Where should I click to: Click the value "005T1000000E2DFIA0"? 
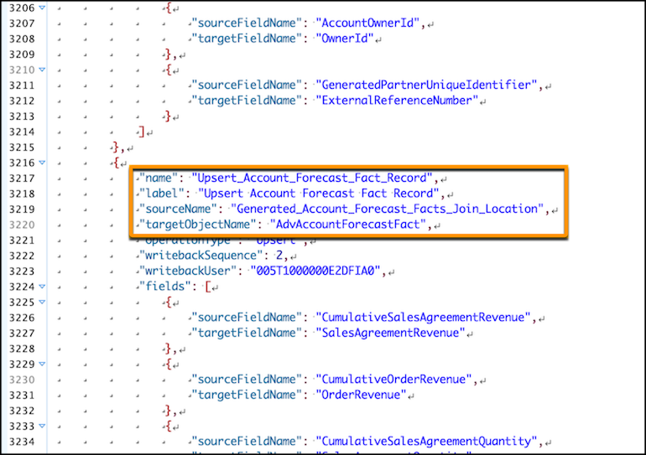tap(315, 271)
